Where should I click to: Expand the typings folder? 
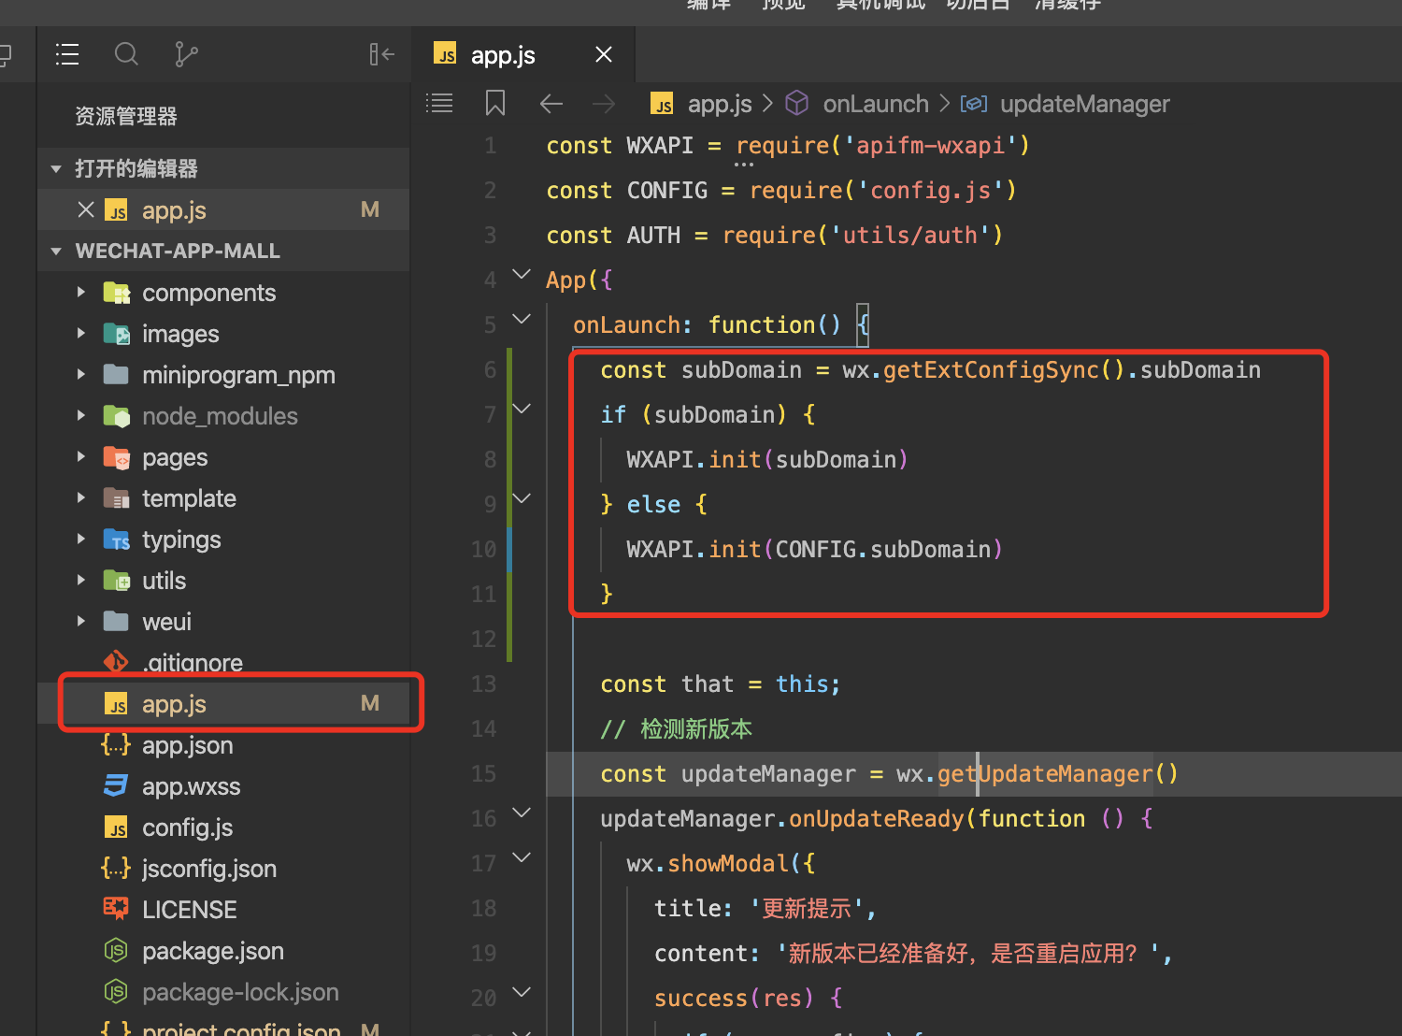coord(81,540)
